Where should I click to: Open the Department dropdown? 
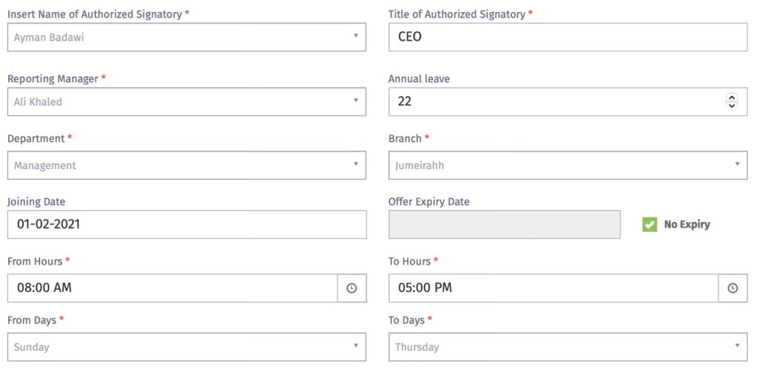pos(187,165)
